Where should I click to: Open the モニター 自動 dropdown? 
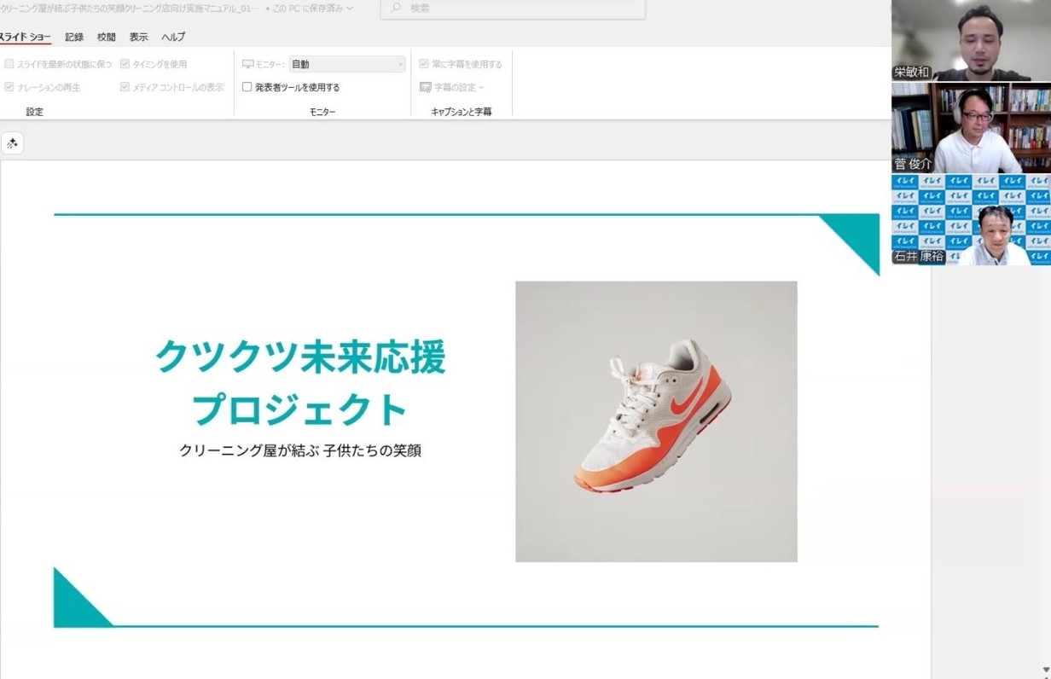(x=347, y=64)
